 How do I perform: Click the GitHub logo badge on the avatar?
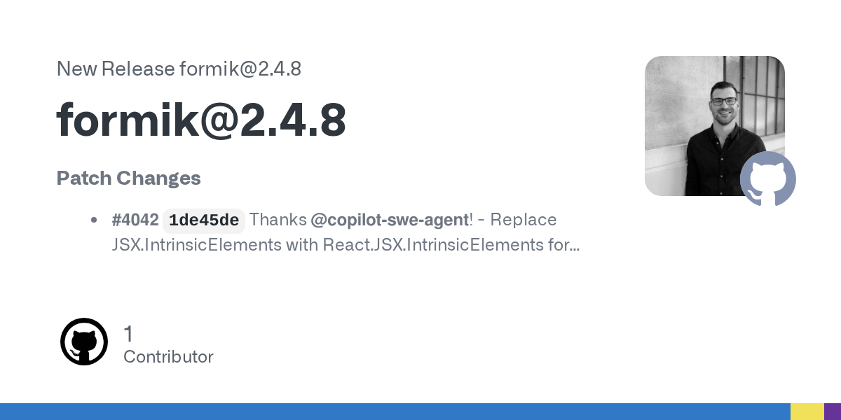click(x=768, y=178)
